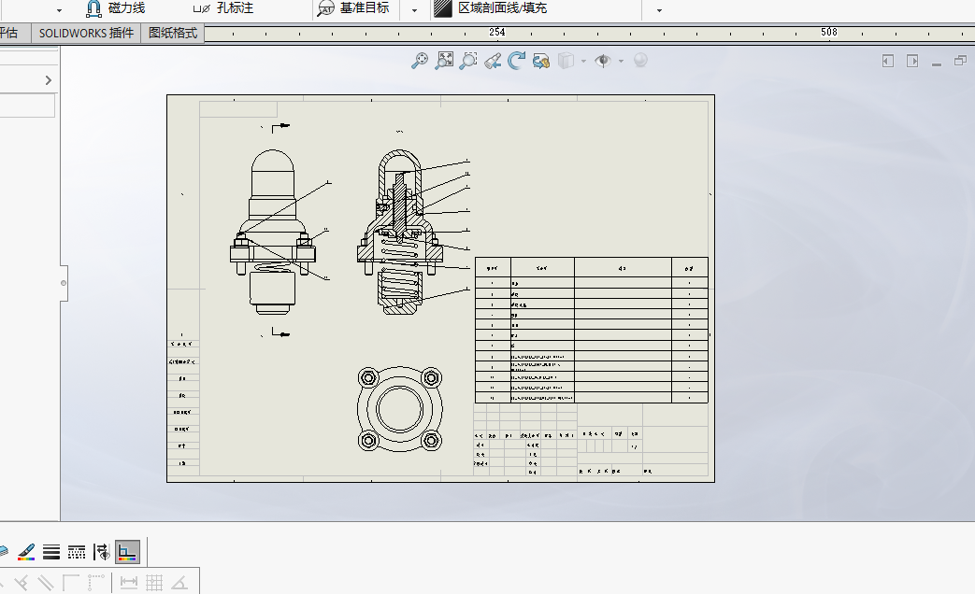Toggle the Layer Properties button on

[x=128, y=551]
